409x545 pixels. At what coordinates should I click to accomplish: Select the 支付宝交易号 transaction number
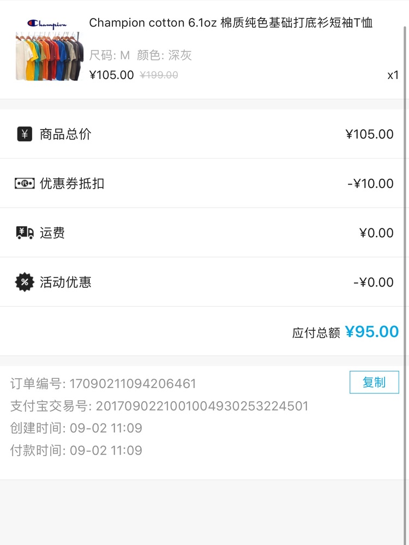159,406
